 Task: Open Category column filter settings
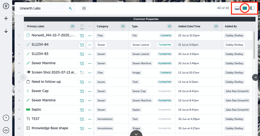(123, 26)
